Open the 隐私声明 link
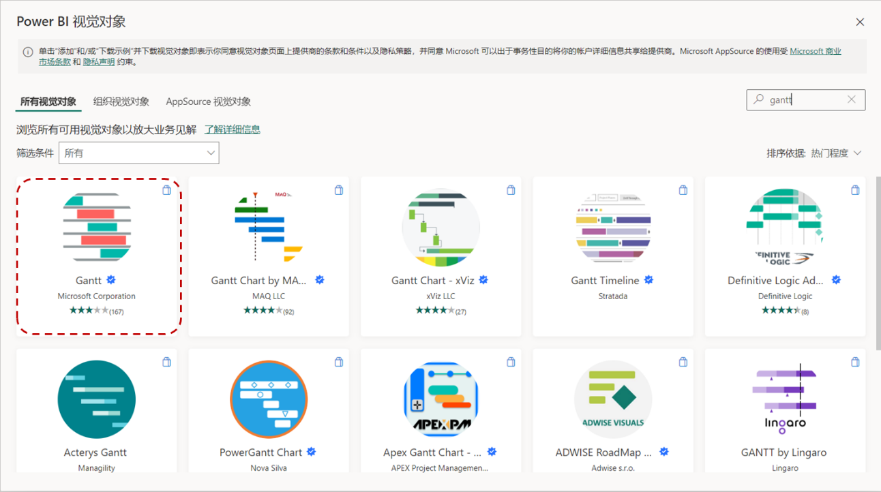Viewport: 881px width, 492px height. click(99, 62)
